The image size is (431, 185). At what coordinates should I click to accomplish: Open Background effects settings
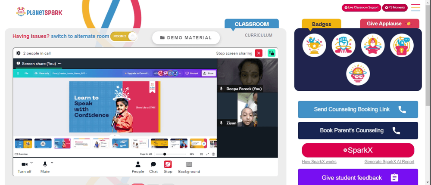click(189, 167)
